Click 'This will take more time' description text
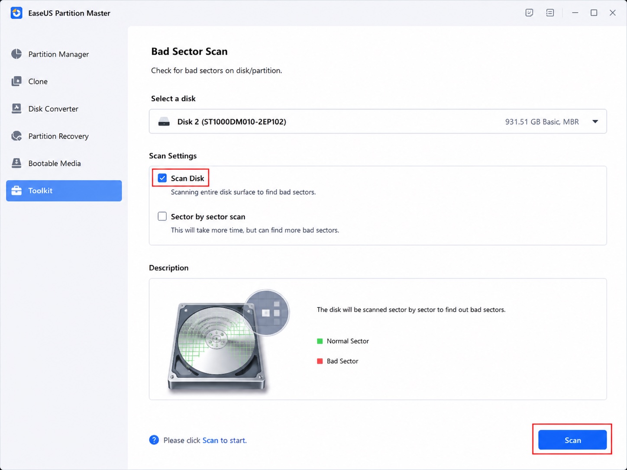 pyautogui.click(x=255, y=230)
